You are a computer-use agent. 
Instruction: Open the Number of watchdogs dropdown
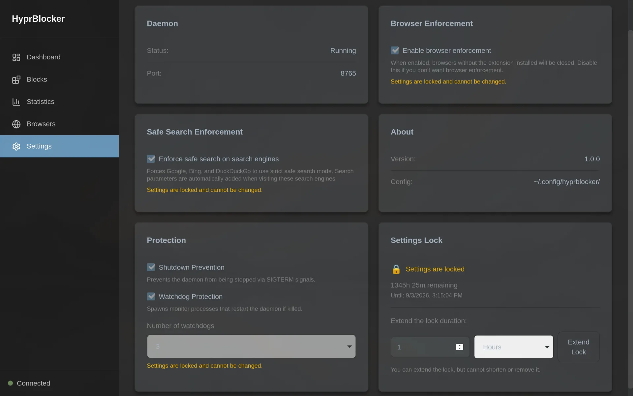pyautogui.click(x=251, y=346)
